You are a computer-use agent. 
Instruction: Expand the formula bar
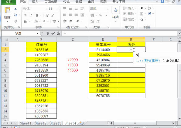pos(179,33)
